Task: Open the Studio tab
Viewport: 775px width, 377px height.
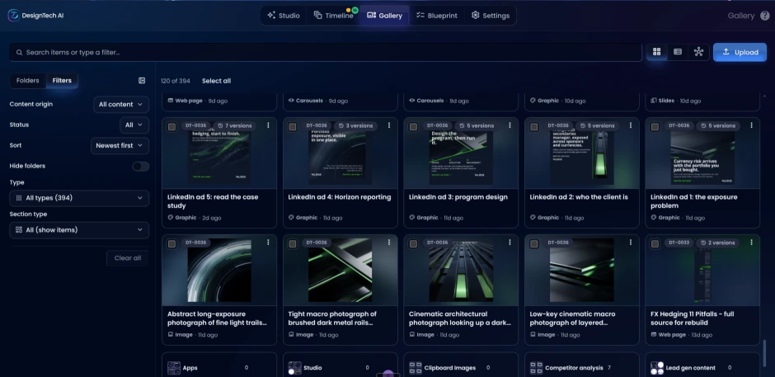Action: pyautogui.click(x=284, y=16)
